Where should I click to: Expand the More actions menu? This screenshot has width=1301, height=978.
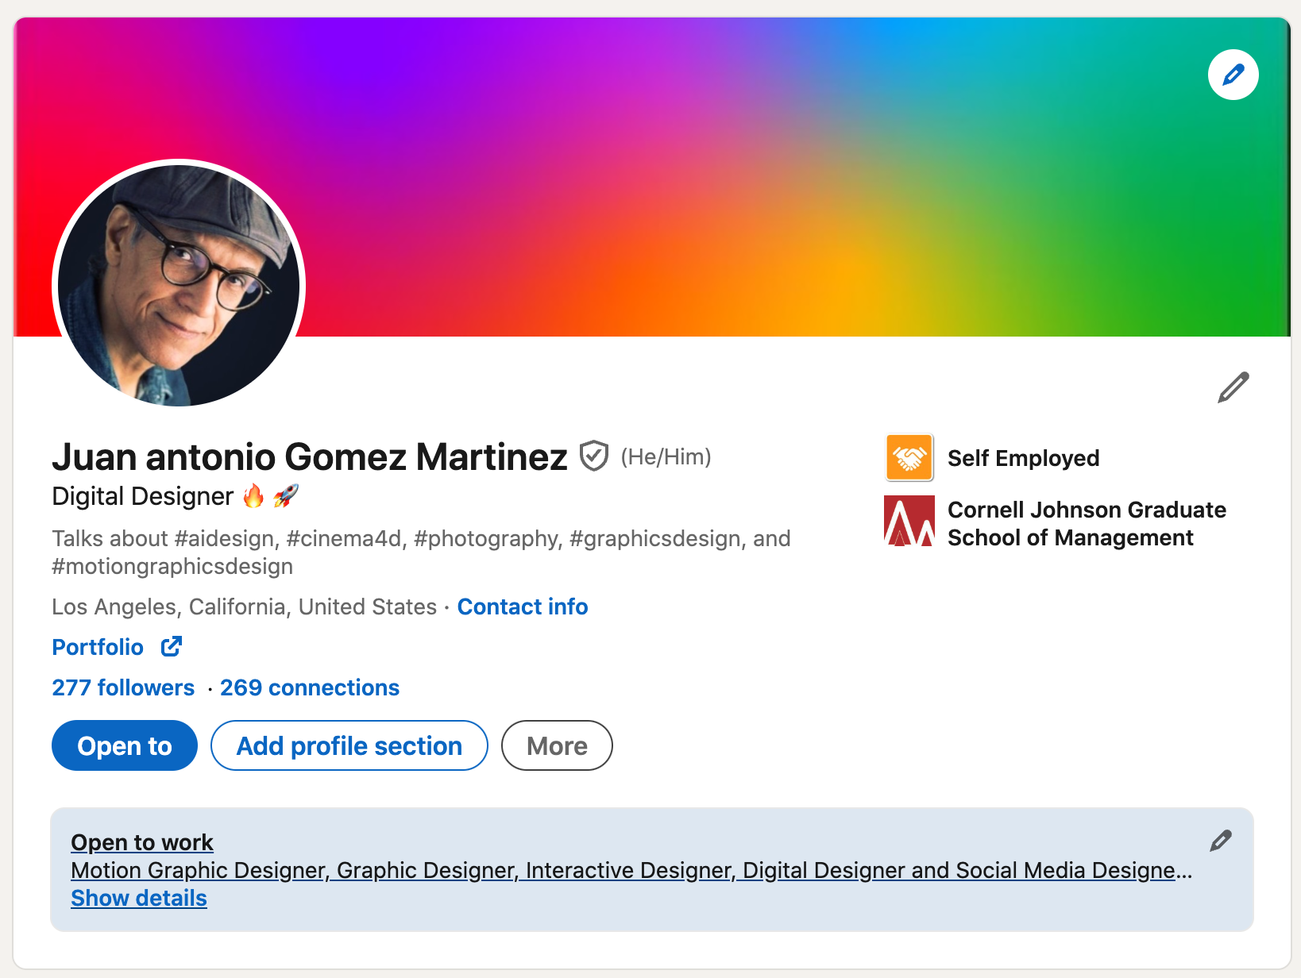click(x=557, y=745)
